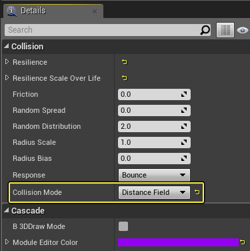Click the Random Distribution value field
Image resolution: width=250 pixels, height=251 pixels.
coord(154,126)
